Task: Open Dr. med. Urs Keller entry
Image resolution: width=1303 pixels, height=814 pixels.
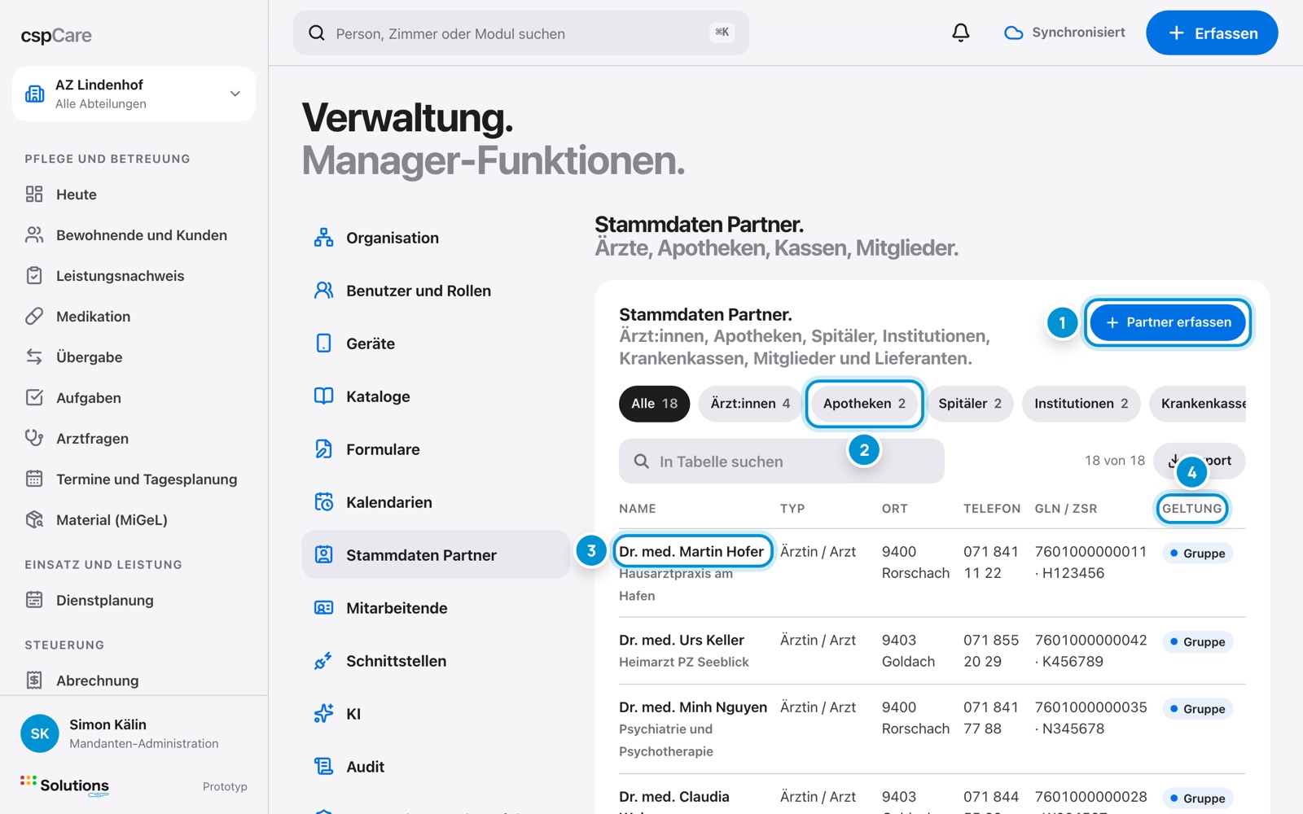Action: click(682, 641)
